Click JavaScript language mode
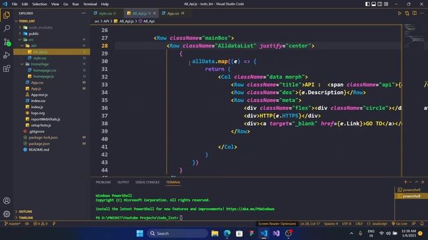428x240 pixels. [377, 224]
